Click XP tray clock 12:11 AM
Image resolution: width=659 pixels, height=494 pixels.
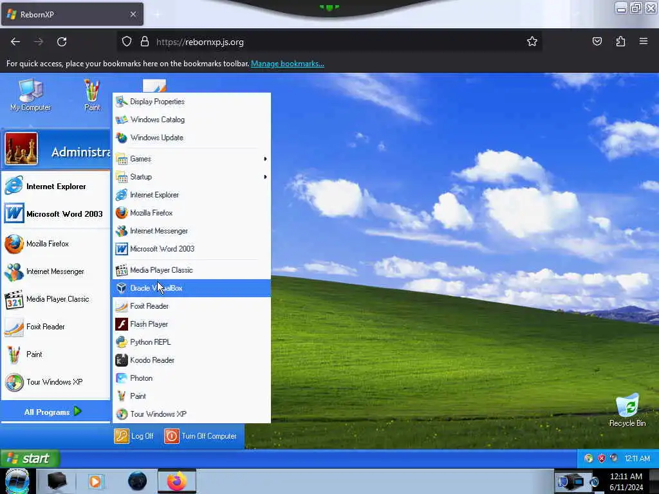tap(637, 458)
